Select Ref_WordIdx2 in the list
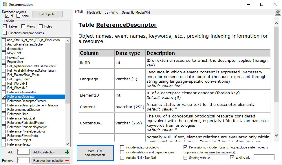 click(17, 88)
